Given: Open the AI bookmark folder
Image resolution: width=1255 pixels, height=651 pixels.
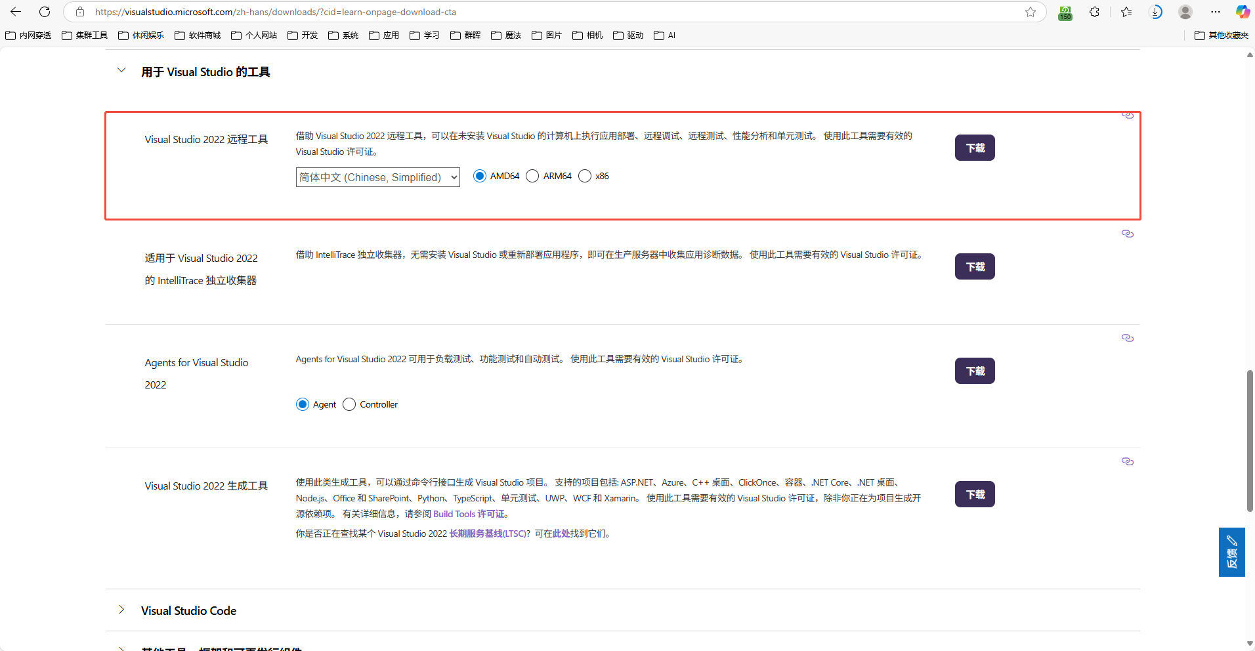Looking at the screenshot, I should (x=665, y=35).
